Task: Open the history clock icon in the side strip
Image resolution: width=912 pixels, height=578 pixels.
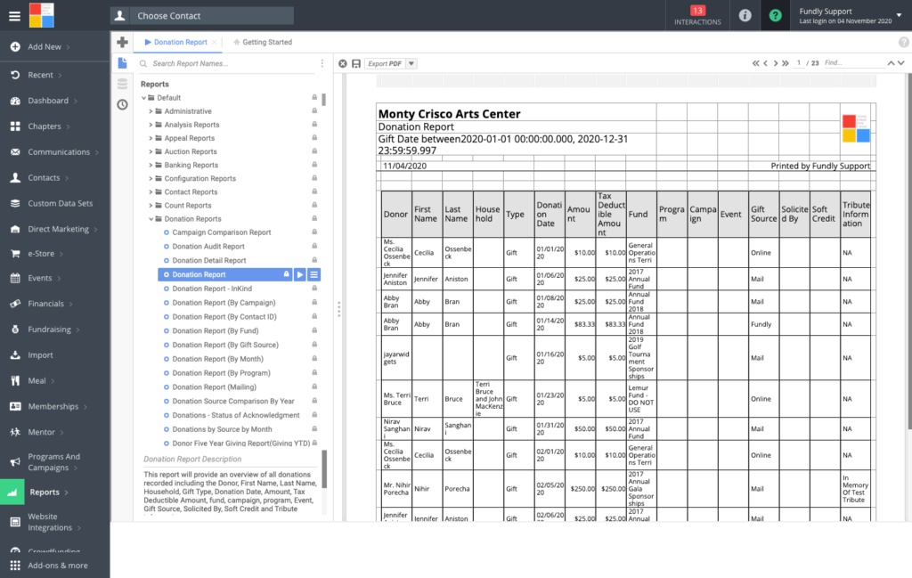Action: coord(122,104)
